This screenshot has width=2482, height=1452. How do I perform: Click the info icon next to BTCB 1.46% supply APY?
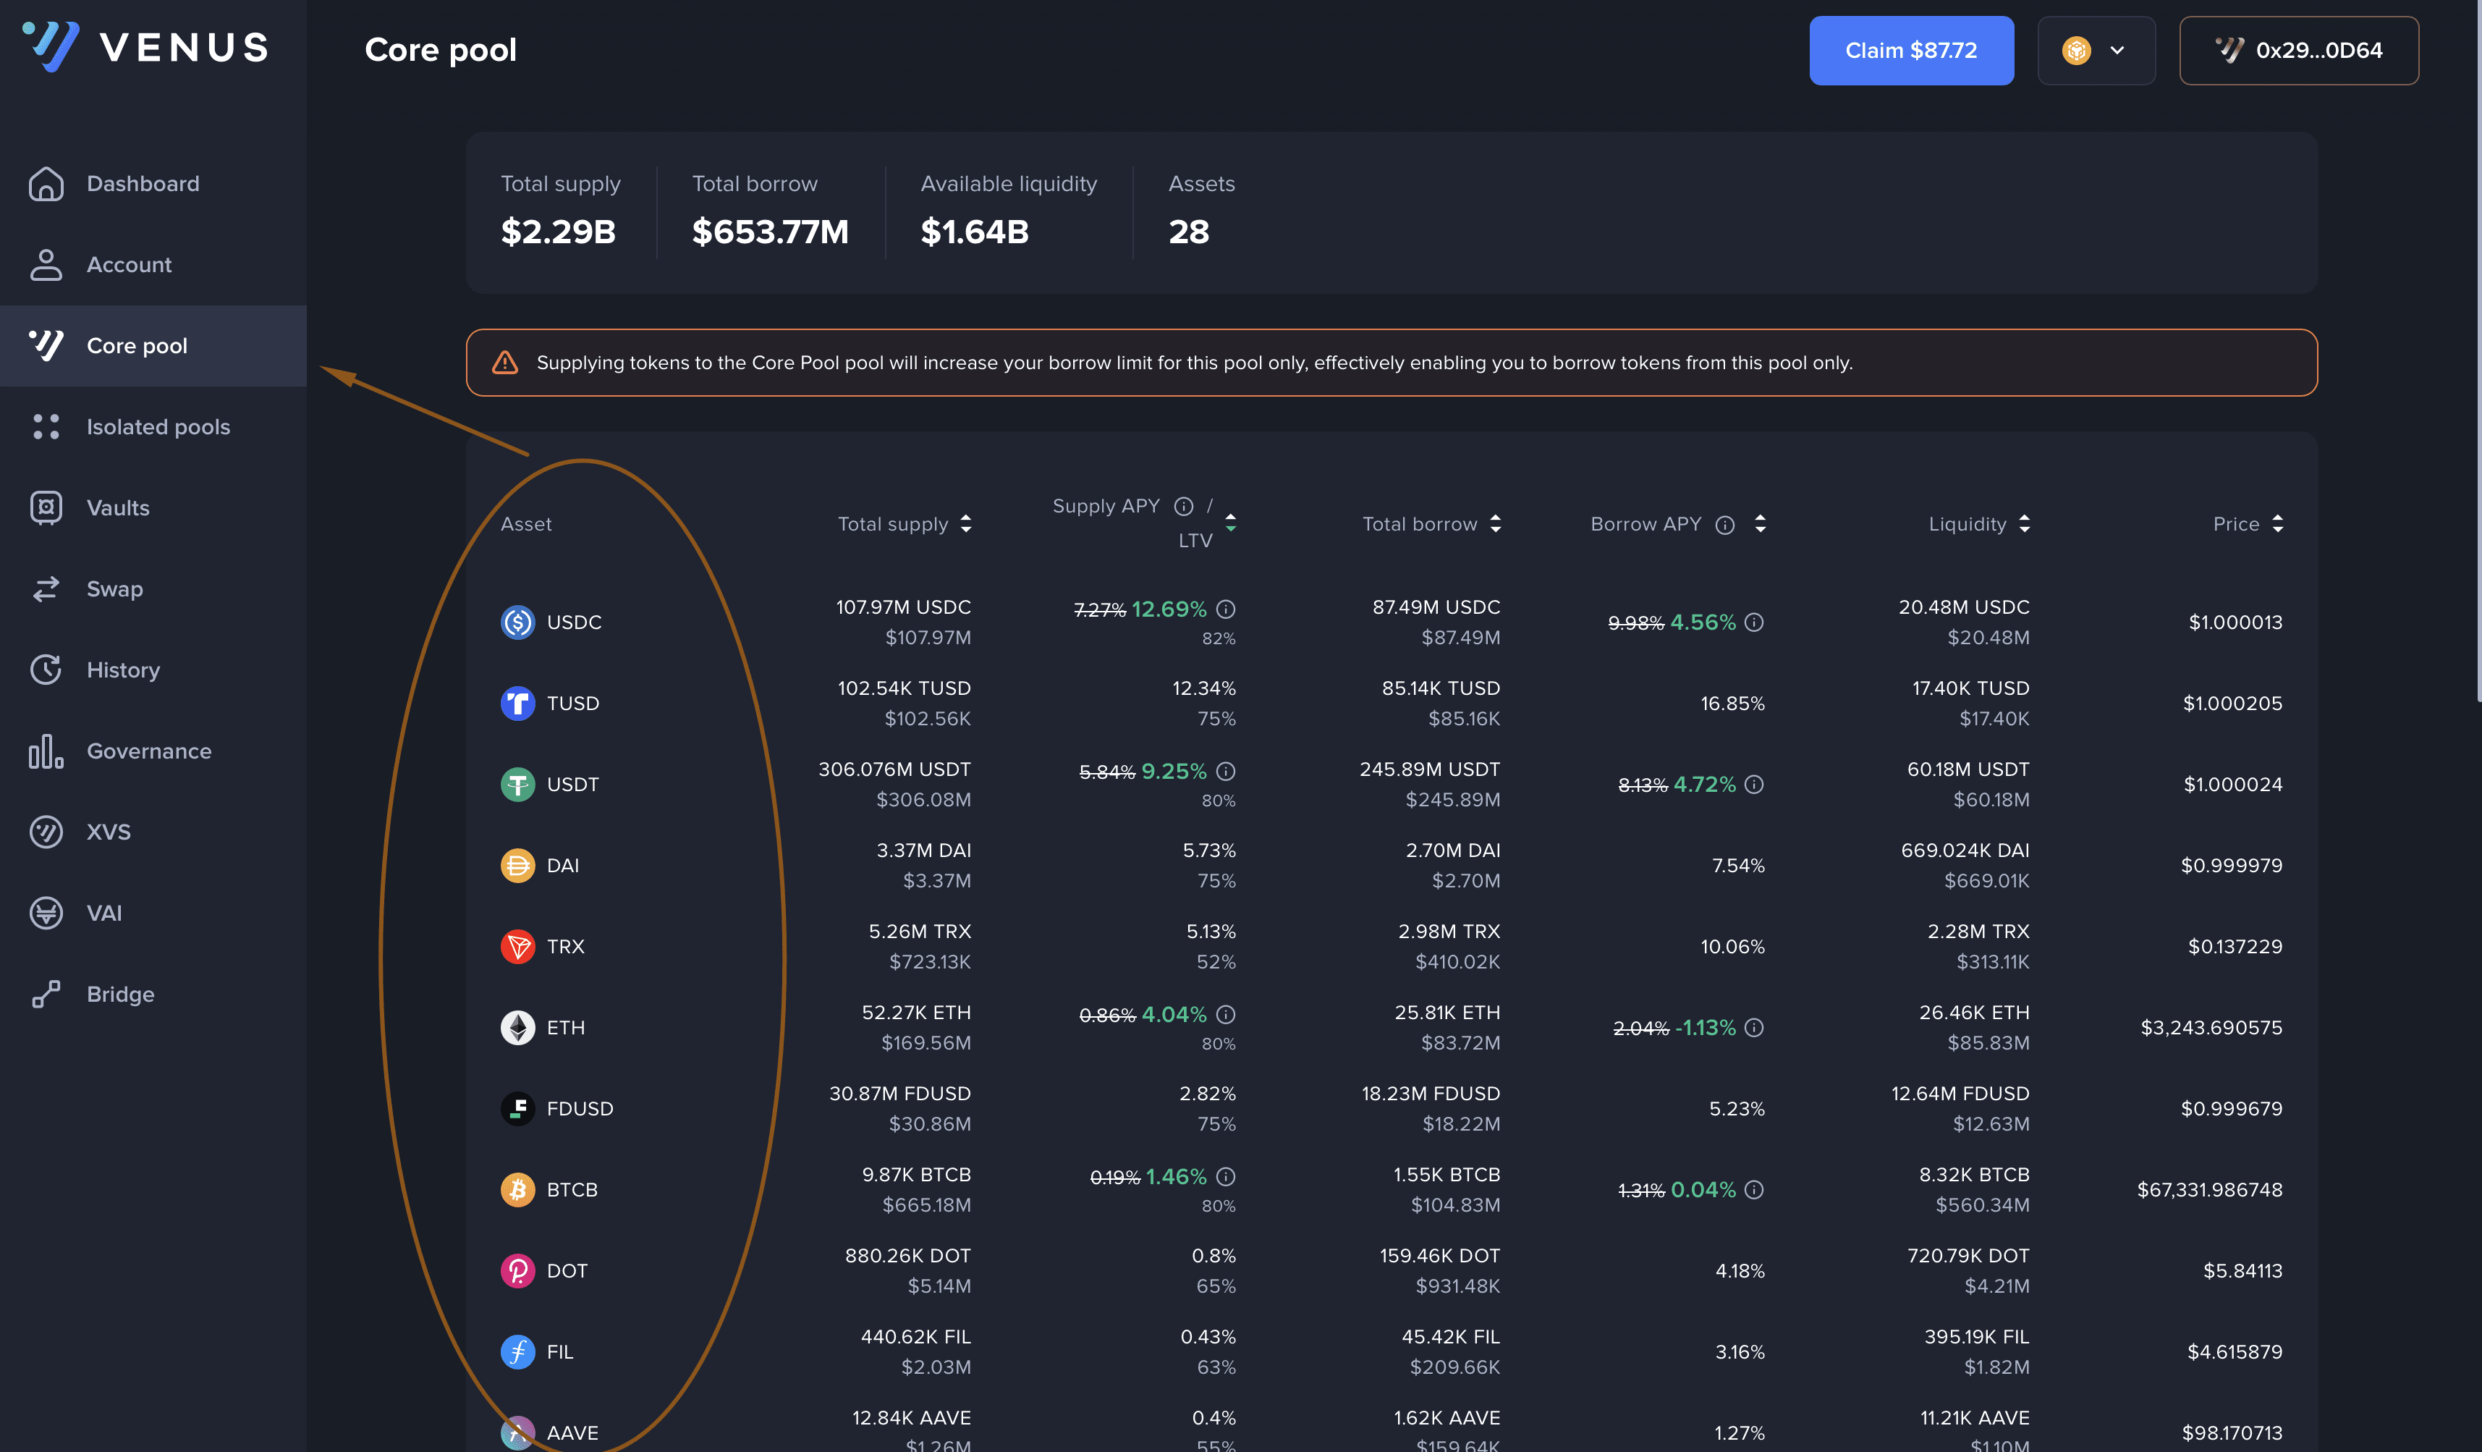(1225, 1177)
